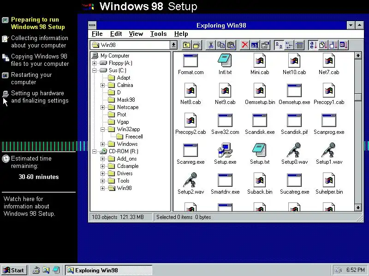Open Properties from the toolbar icon
Viewport: 369px width, 276px height.
[265, 45]
